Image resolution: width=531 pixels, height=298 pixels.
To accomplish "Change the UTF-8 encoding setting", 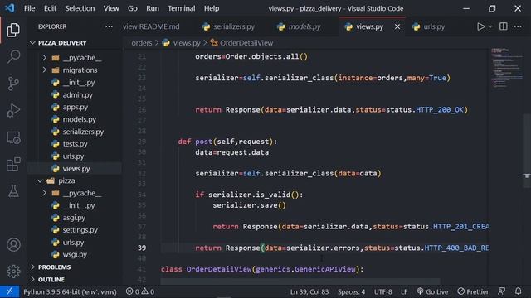I will 382,291.
